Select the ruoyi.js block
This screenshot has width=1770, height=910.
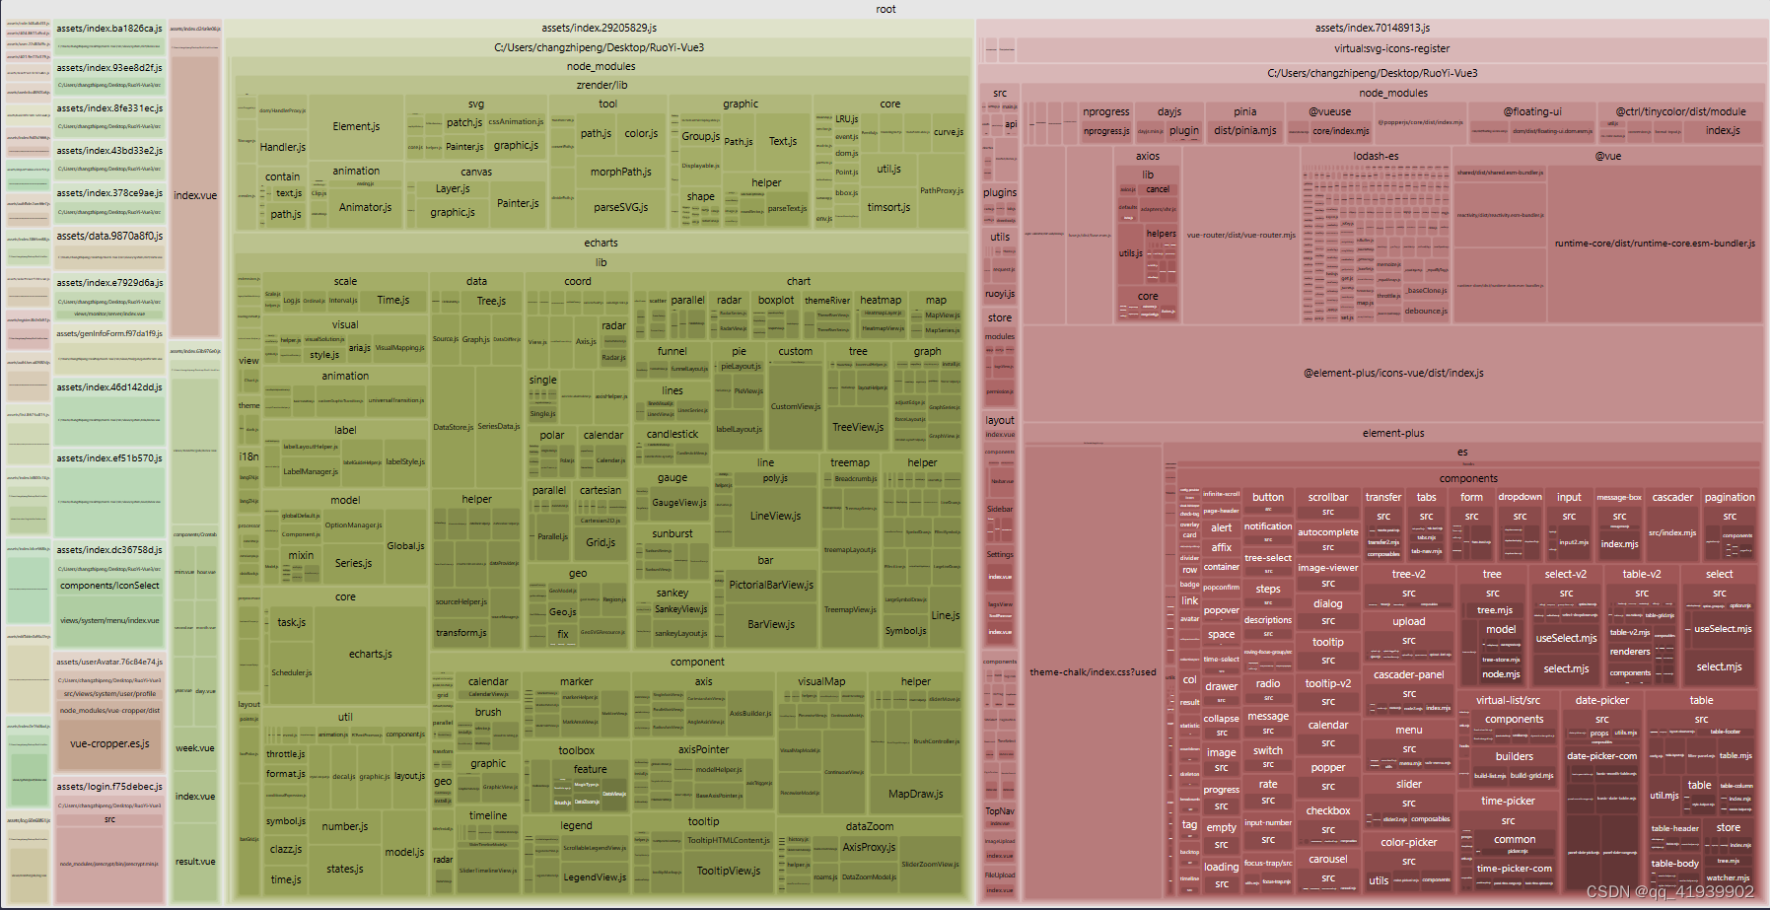pos(999,294)
